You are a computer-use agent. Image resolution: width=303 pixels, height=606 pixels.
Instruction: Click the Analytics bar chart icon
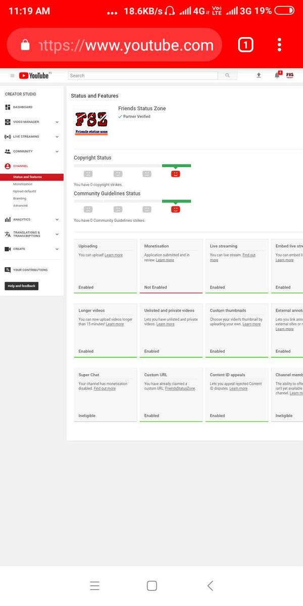point(8,219)
